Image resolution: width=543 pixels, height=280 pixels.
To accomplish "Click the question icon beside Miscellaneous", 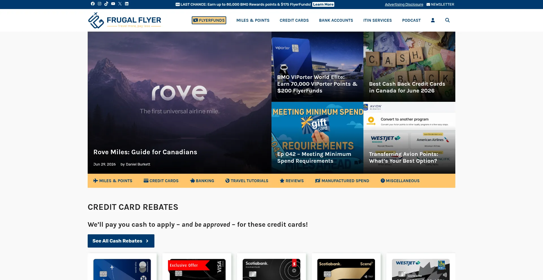I will (383, 181).
